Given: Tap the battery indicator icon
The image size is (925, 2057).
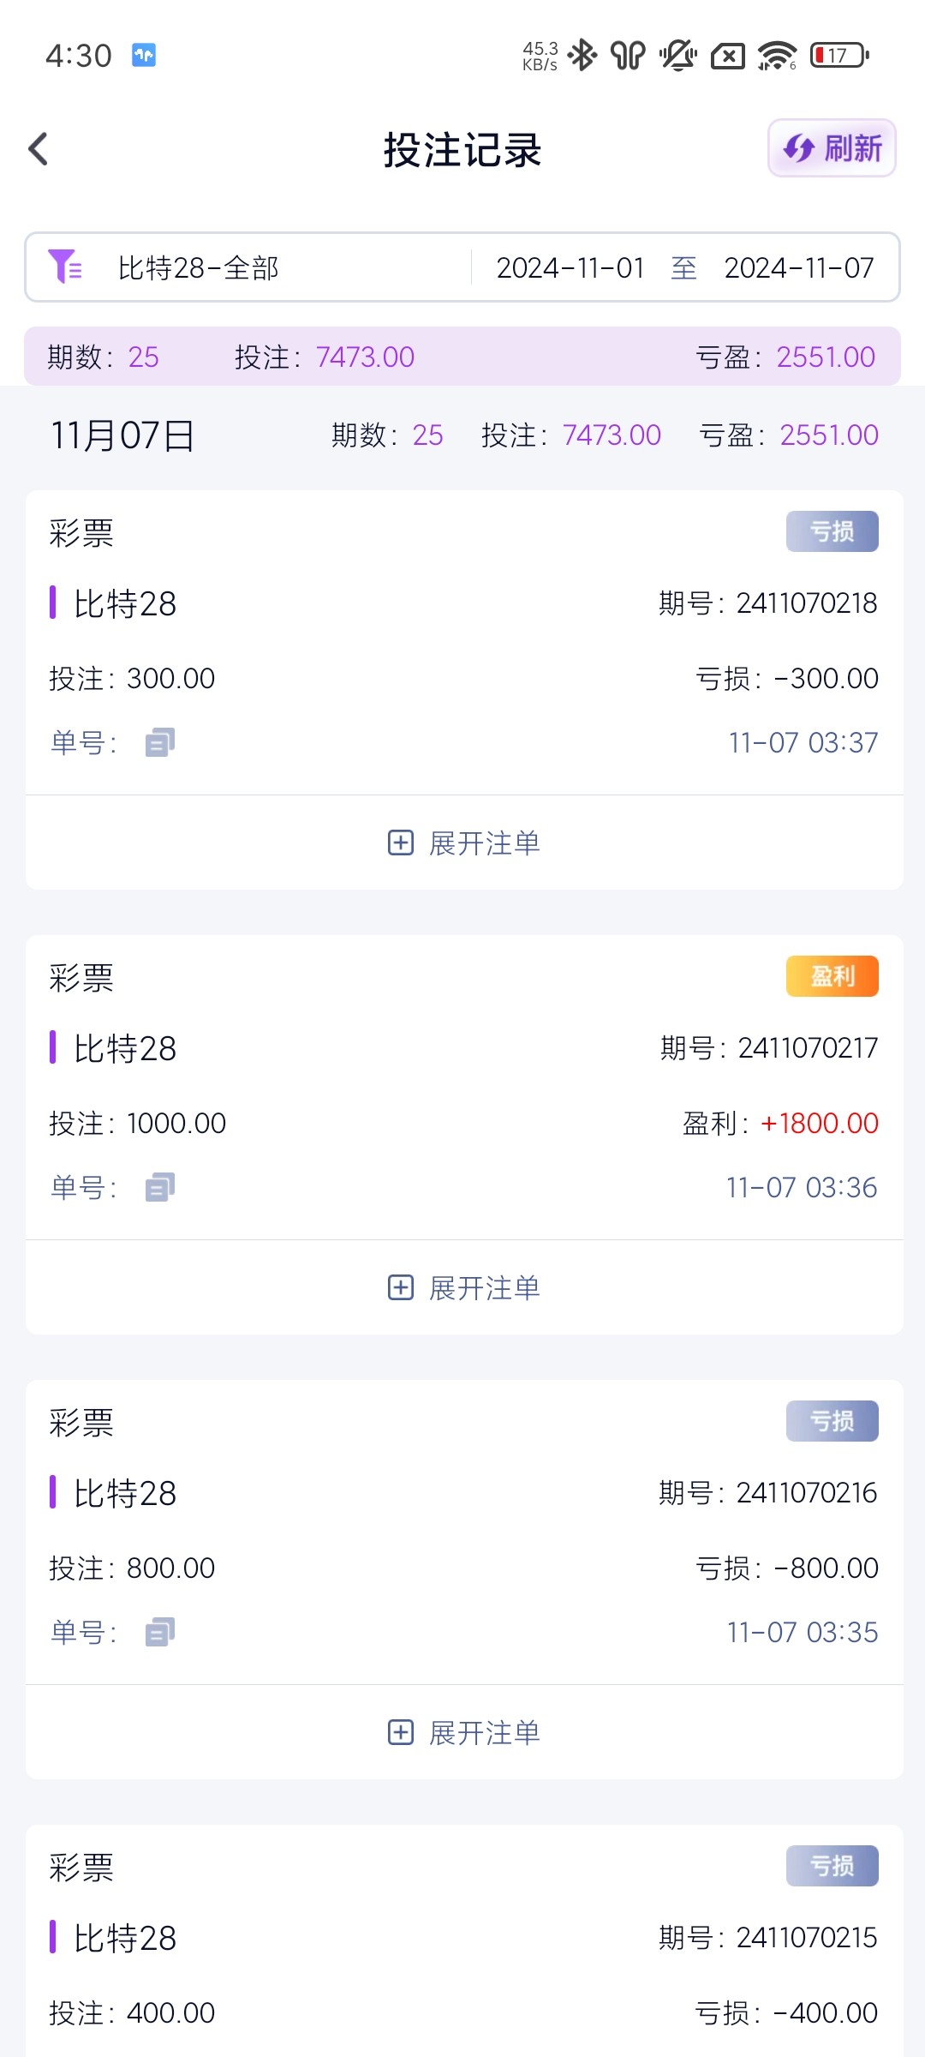Looking at the screenshot, I should [838, 56].
